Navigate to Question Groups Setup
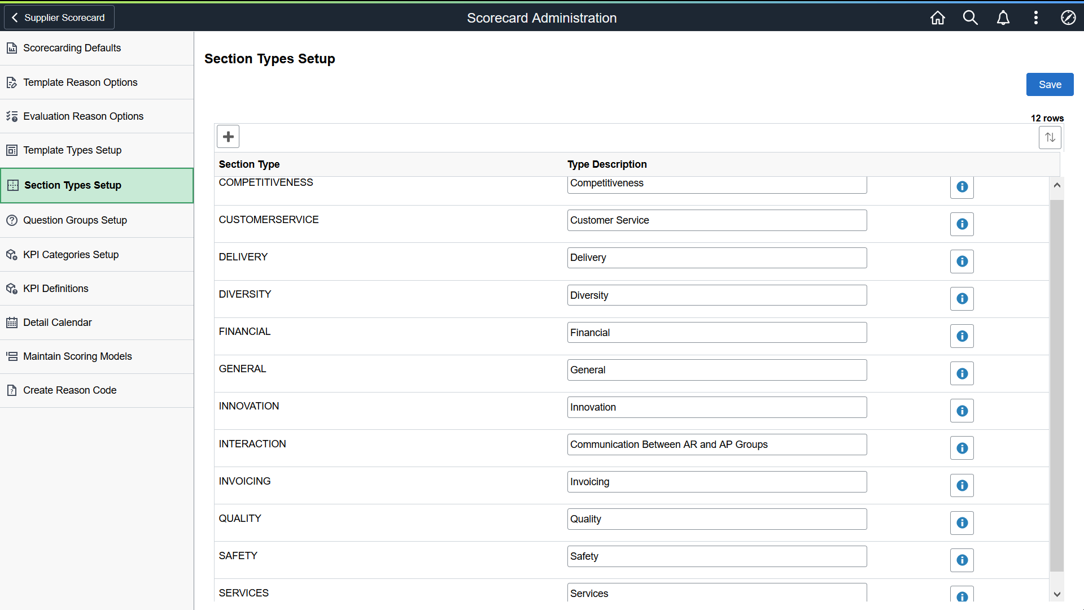This screenshot has height=610, width=1084. click(75, 220)
